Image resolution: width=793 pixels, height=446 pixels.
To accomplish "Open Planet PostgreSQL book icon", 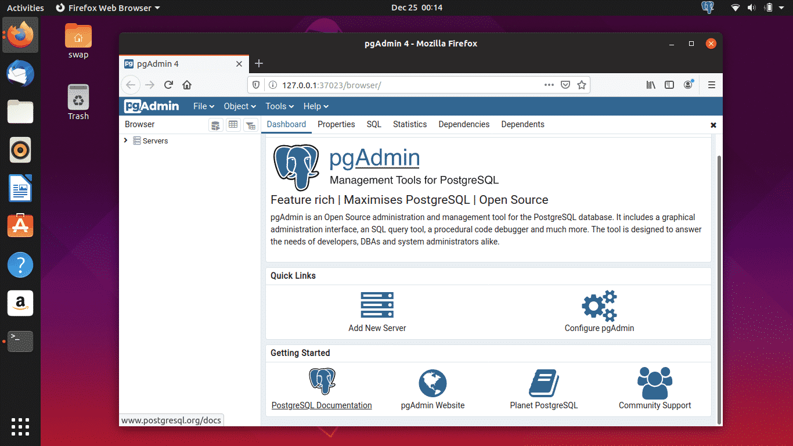I will (x=543, y=383).
